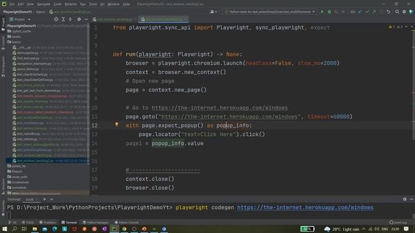Image resolution: width=415 pixels, height=233 pixels.
Task: Collapse all in Project panel
Action: click(x=70, y=19)
